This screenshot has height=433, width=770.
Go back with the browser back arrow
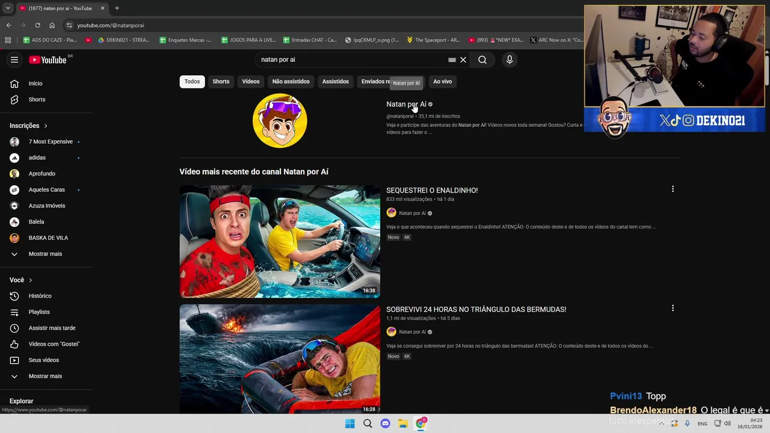pyautogui.click(x=8, y=25)
